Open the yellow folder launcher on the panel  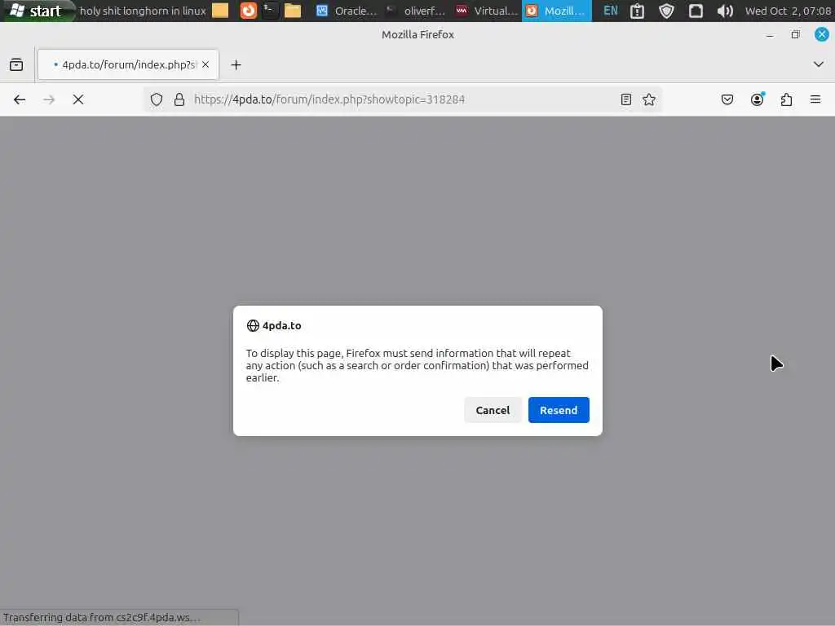tap(220, 11)
